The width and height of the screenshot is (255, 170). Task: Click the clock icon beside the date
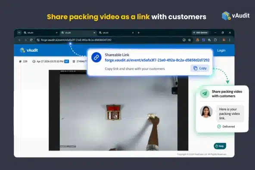pyautogui.click(x=34, y=62)
